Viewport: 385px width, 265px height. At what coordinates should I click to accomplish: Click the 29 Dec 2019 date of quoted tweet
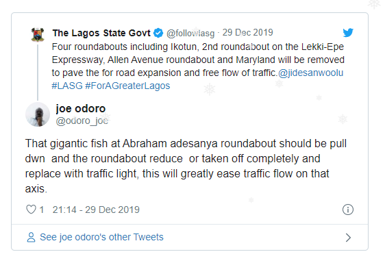(x=248, y=33)
